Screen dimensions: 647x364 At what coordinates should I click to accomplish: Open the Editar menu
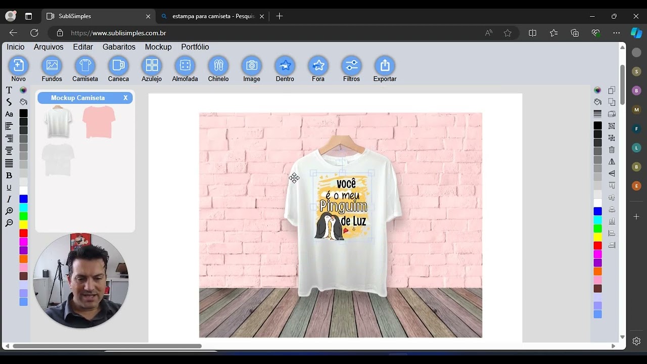pyautogui.click(x=83, y=47)
